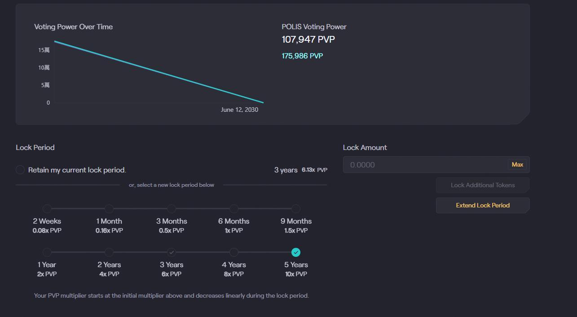Pick the 6 Months lock period

233,209
